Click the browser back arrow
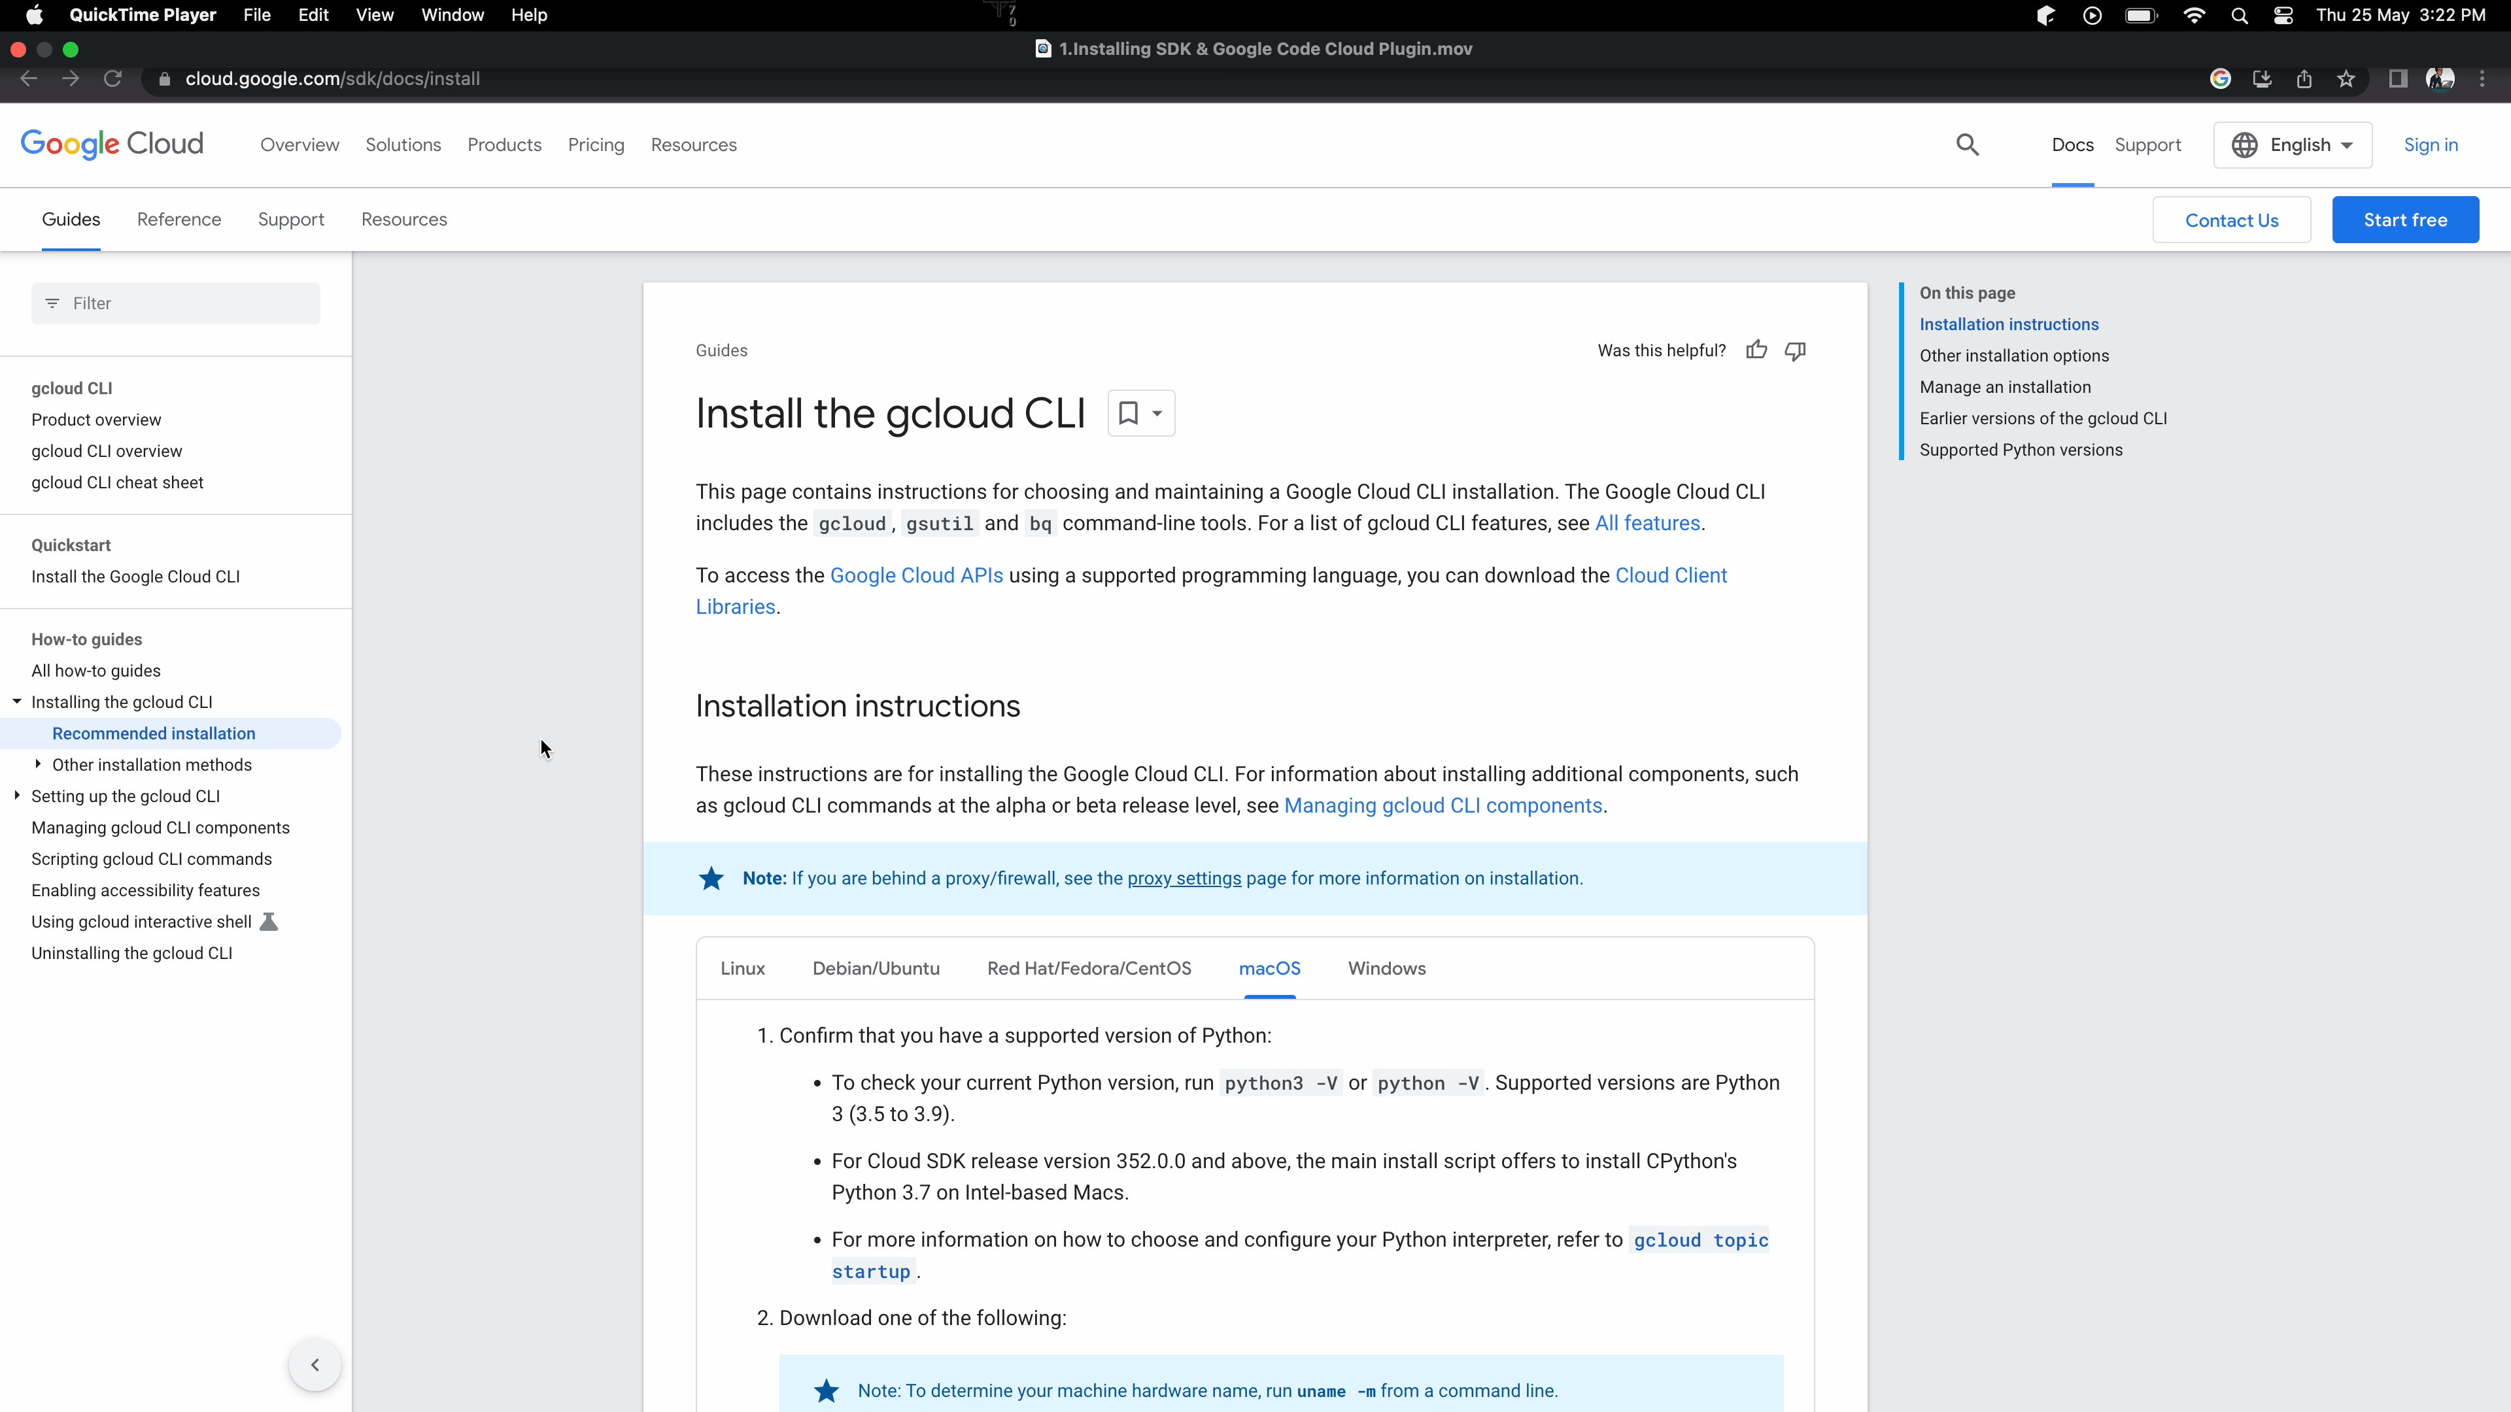Viewport: 2511px width, 1412px height. coord(29,79)
